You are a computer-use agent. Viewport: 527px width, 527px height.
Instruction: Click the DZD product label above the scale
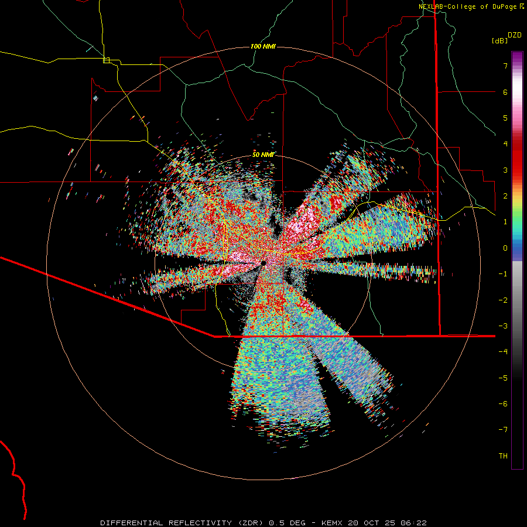tap(515, 35)
